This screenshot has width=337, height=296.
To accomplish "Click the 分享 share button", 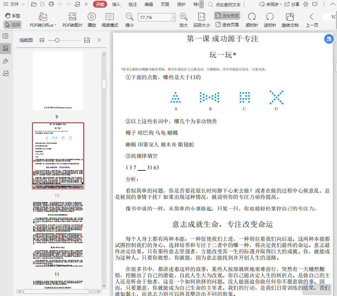I will (x=292, y=4).
